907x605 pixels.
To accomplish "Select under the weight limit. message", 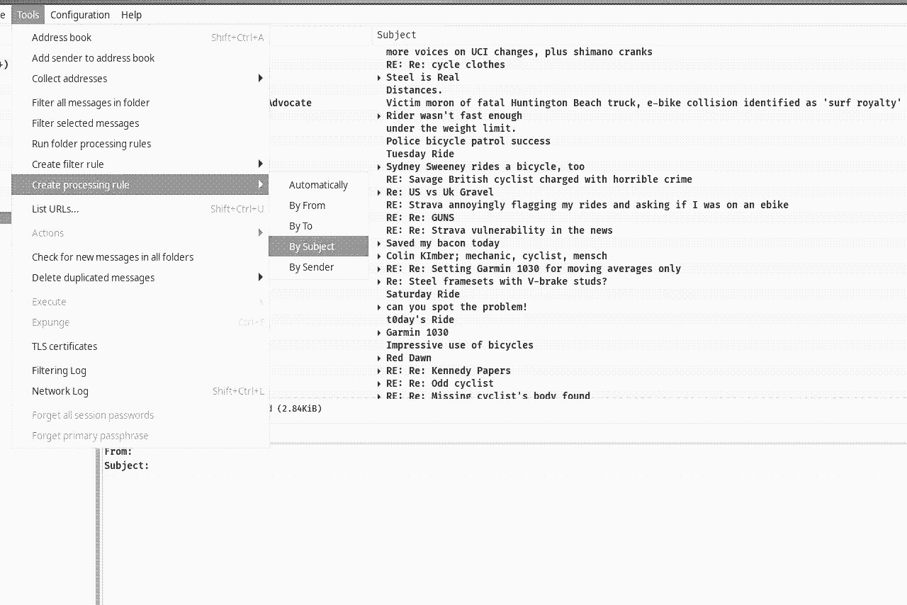I will pos(451,128).
